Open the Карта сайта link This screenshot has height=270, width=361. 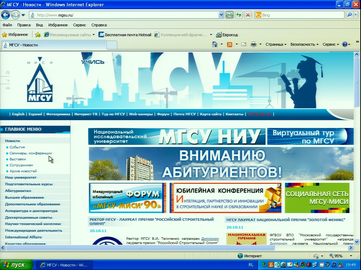(x=210, y=114)
